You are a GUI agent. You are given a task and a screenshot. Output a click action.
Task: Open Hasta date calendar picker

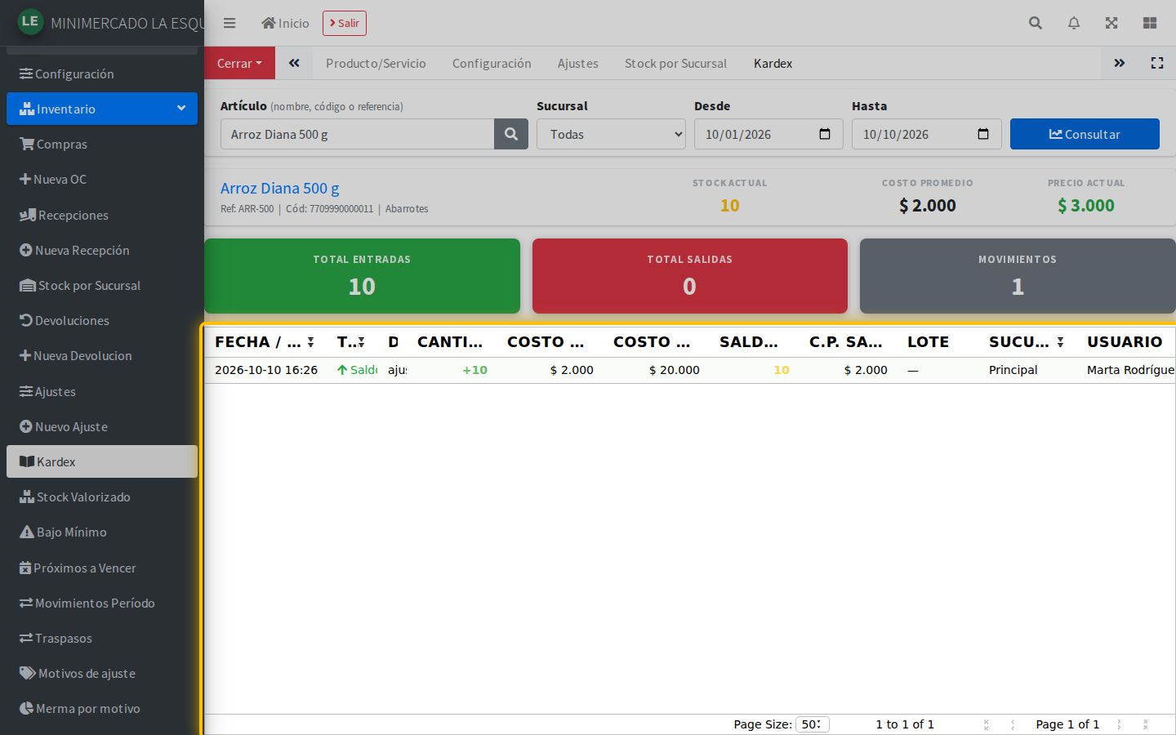click(x=983, y=134)
